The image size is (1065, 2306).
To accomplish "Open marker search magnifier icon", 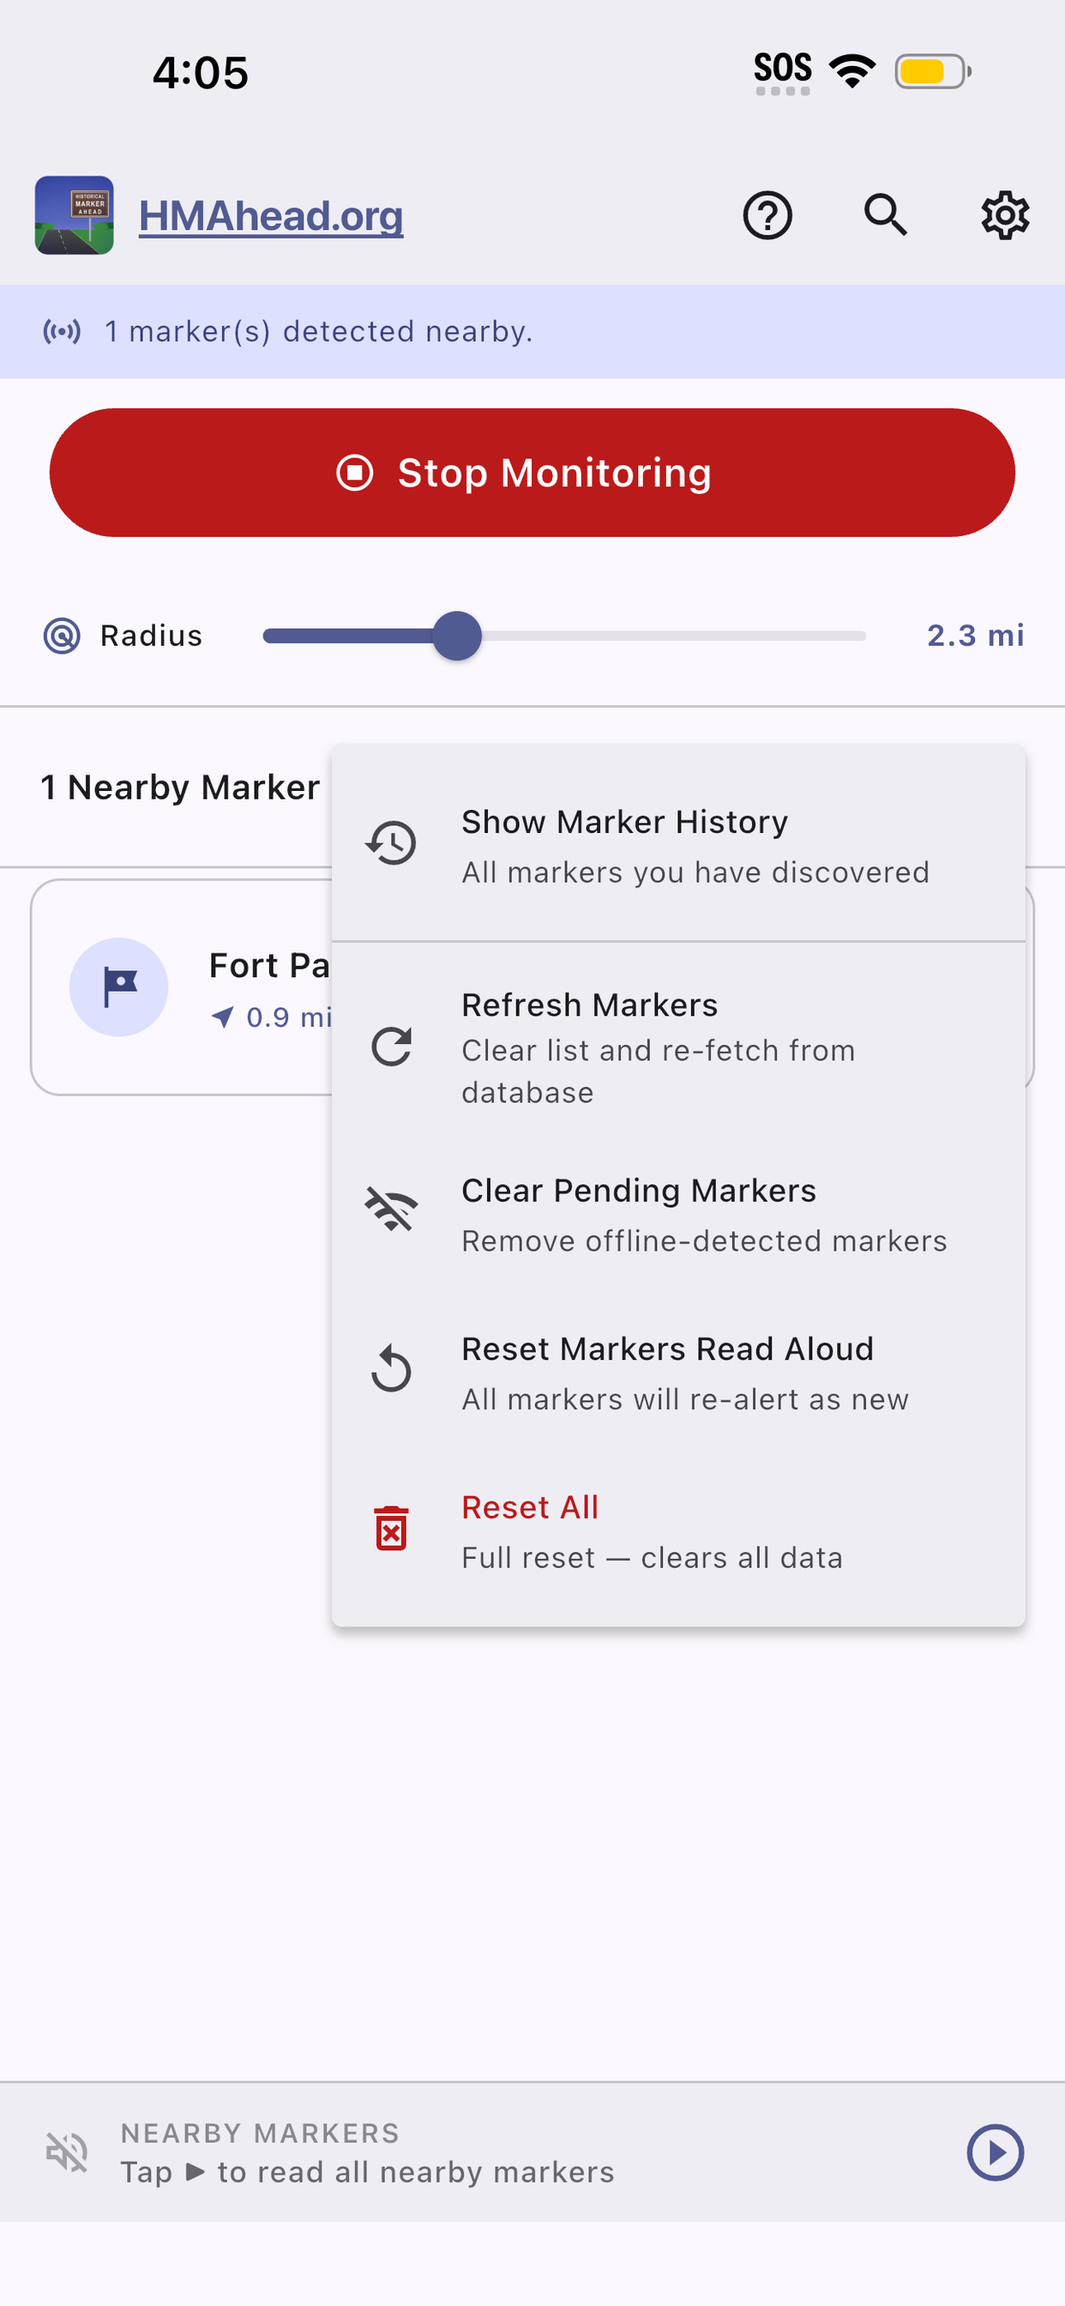I will point(886,214).
